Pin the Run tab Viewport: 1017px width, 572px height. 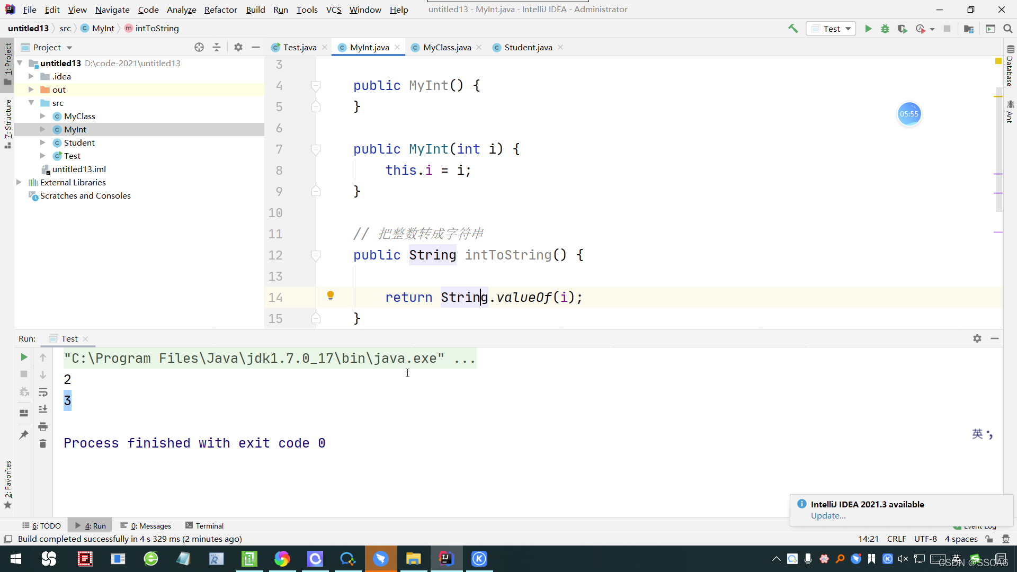pyautogui.click(x=24, y=434)
